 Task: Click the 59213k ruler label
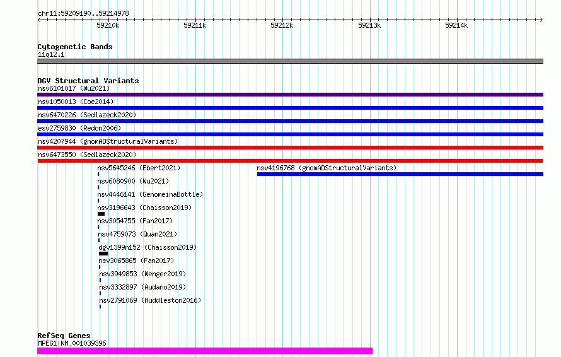tap(369, 25)
